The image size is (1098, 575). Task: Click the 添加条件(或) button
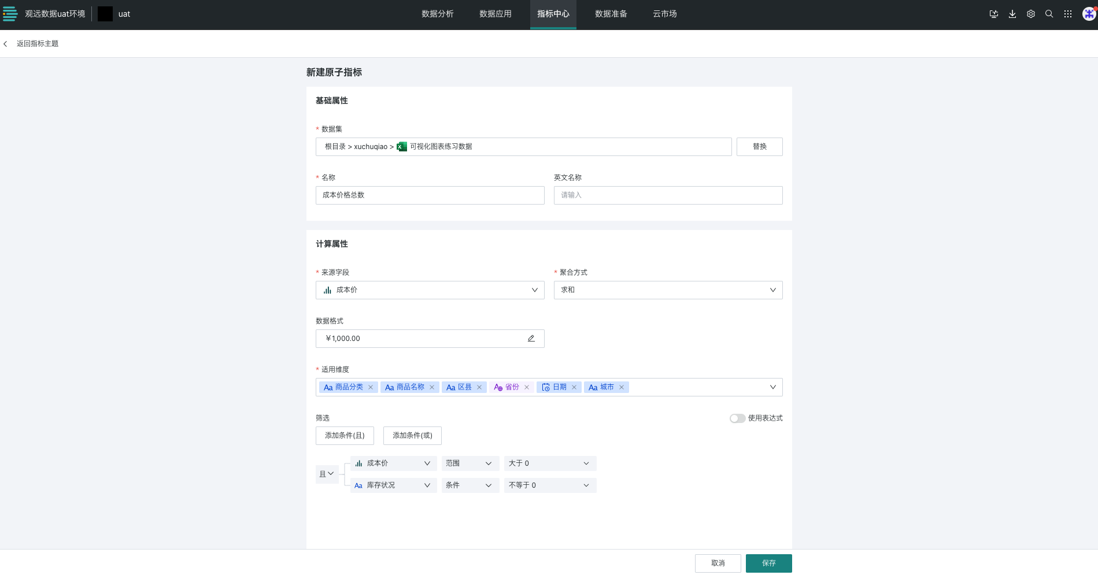(x=412, y=436)
